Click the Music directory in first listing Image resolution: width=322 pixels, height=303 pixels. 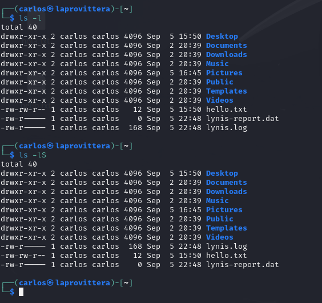point(218,64)
